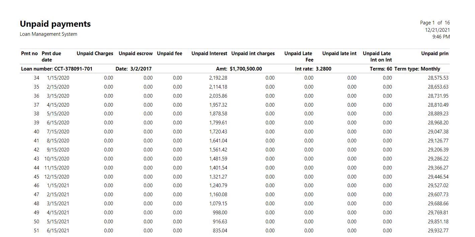This screenshot has width=475, height=237.
Task: Click the "Unpaid payments" report title
Action: click(x=55, y=24)
